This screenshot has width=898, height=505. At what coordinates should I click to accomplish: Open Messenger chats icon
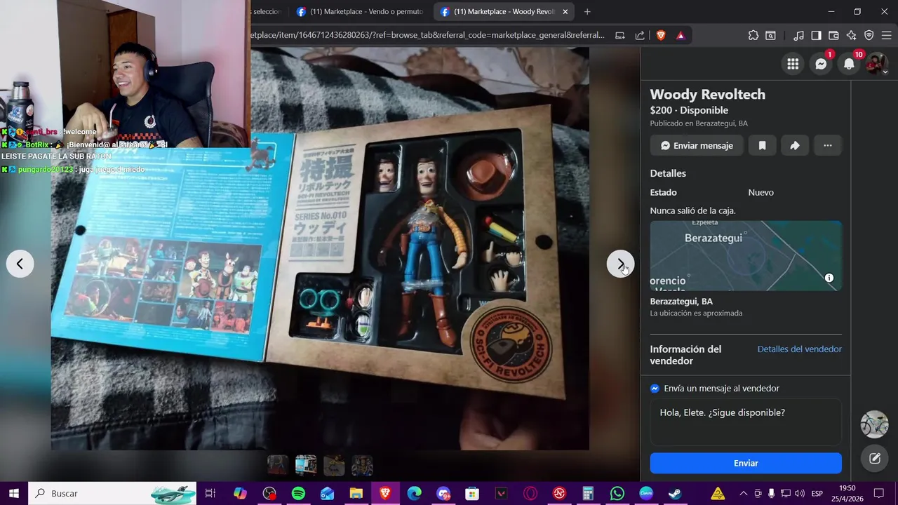pyautogui.click(x=821, y=65)
